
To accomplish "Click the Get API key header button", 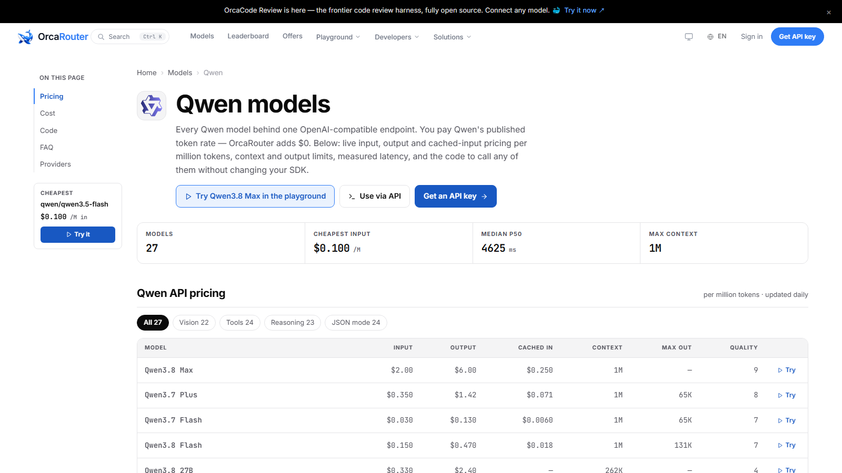I will click(x=797, y=37).
